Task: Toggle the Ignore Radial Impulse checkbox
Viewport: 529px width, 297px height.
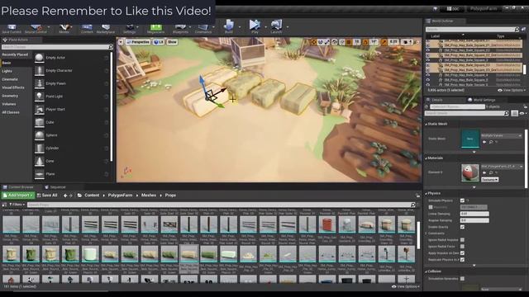Action: tap(462, 240)
